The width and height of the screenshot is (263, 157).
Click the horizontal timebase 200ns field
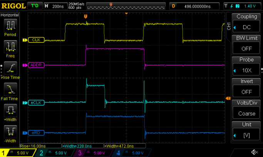click(x=55, y=6)
